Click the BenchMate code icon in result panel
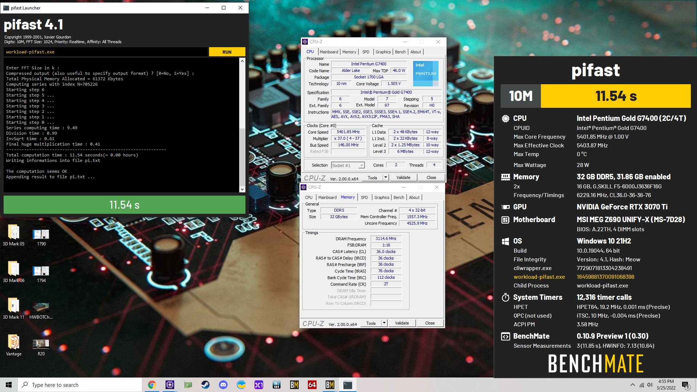Viewport: 697px width, 392px height. (505, 336)
